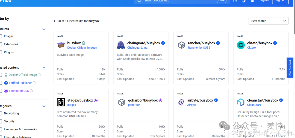
Task: Click verified badge next to rancher/busybox
Action: point(218,43)
